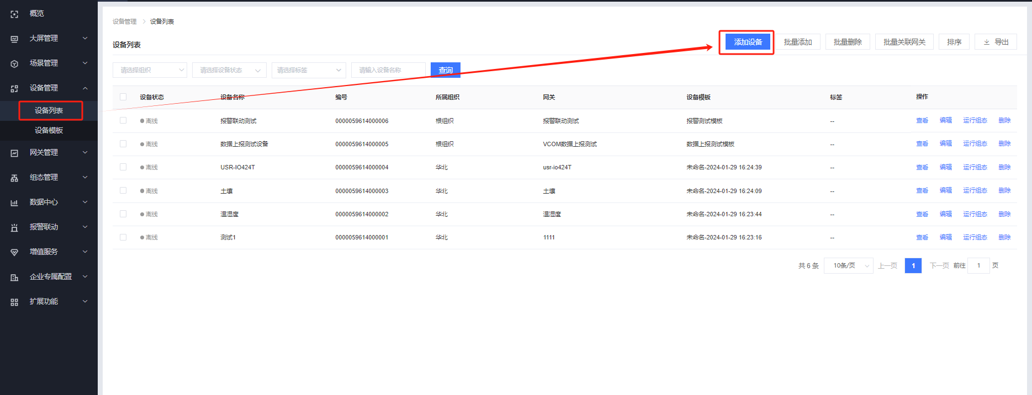Open the 请选择设备状态 status dropdown
The height and width of the screenshot is (395, 1032).
pos(229,70)
